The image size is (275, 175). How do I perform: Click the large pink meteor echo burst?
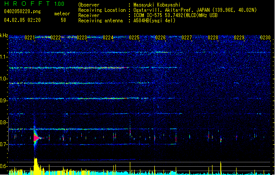pyautogui.click(x=36, y=138)
